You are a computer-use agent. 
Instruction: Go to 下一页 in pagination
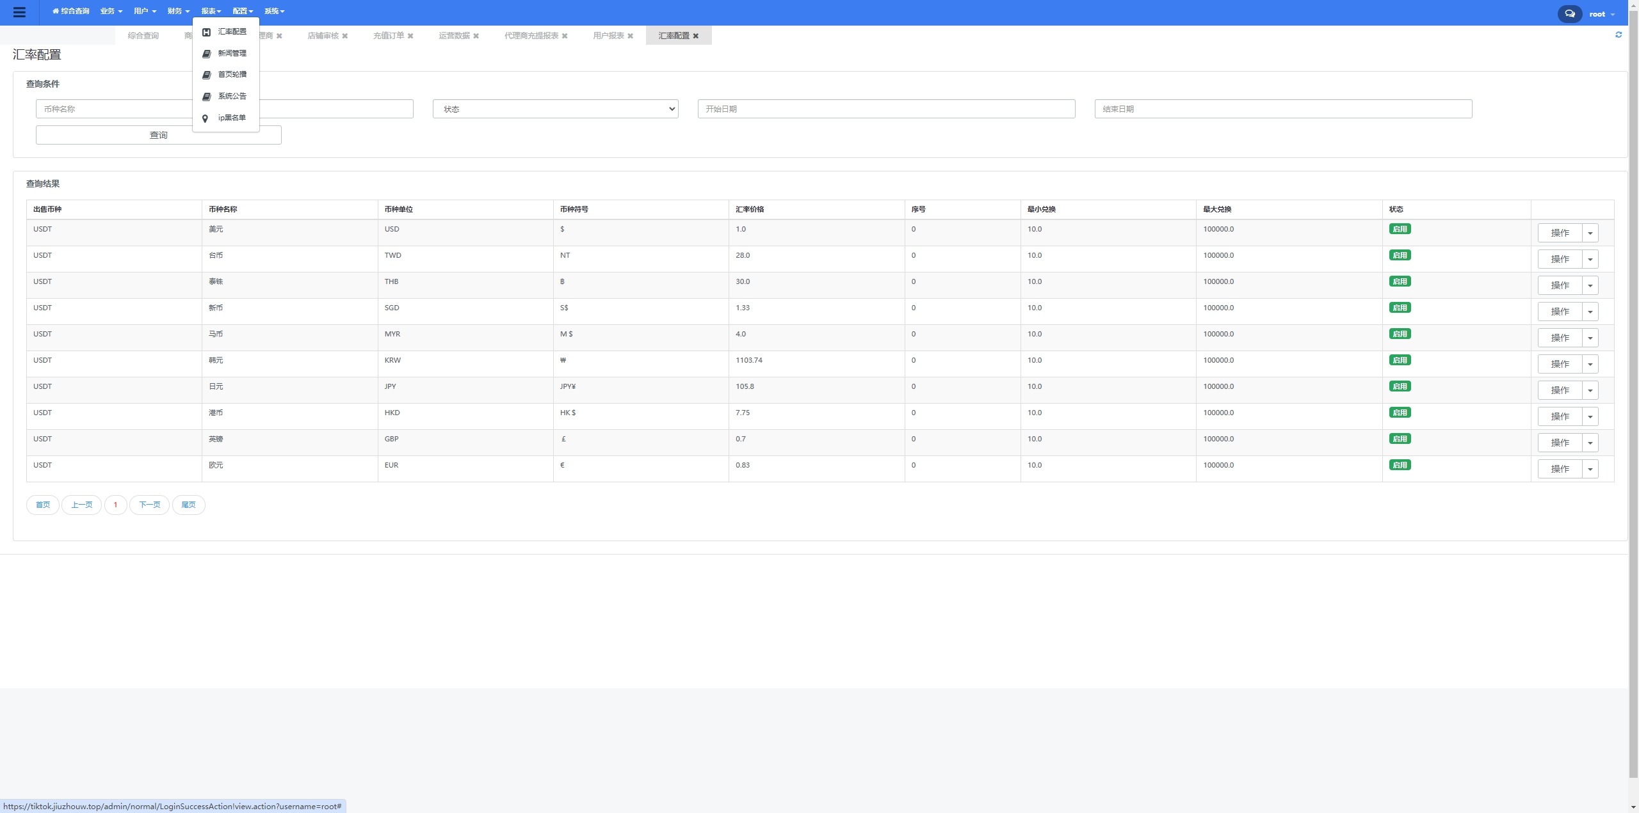click(x=149, y=505)
